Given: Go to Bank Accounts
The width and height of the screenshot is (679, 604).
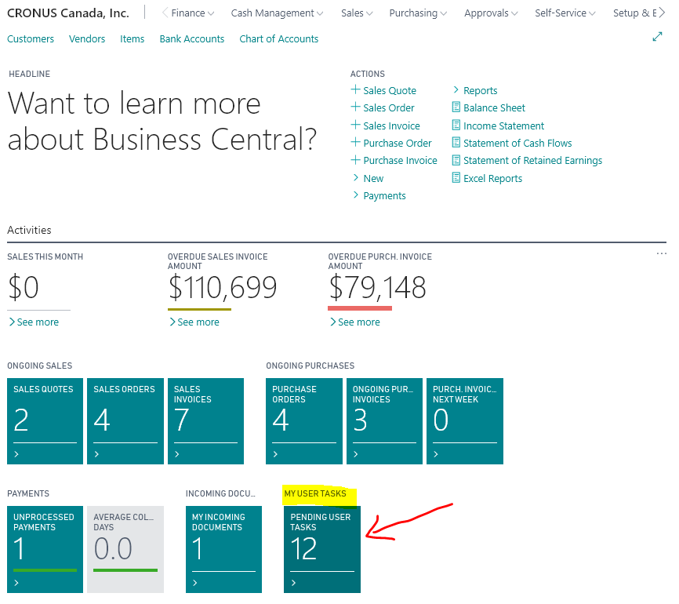Looking at the screenshot, I should tap(192, 38).
